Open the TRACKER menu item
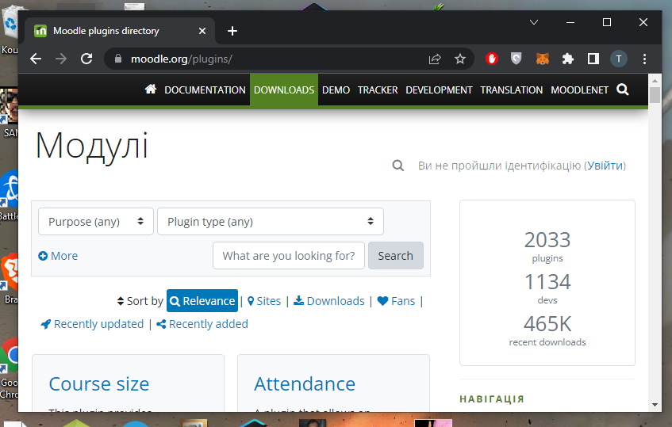Viewport: 672px width, 427px height. (x=378, y=90)
